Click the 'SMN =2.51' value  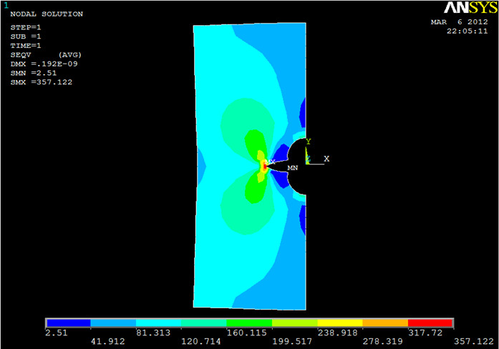34,73
